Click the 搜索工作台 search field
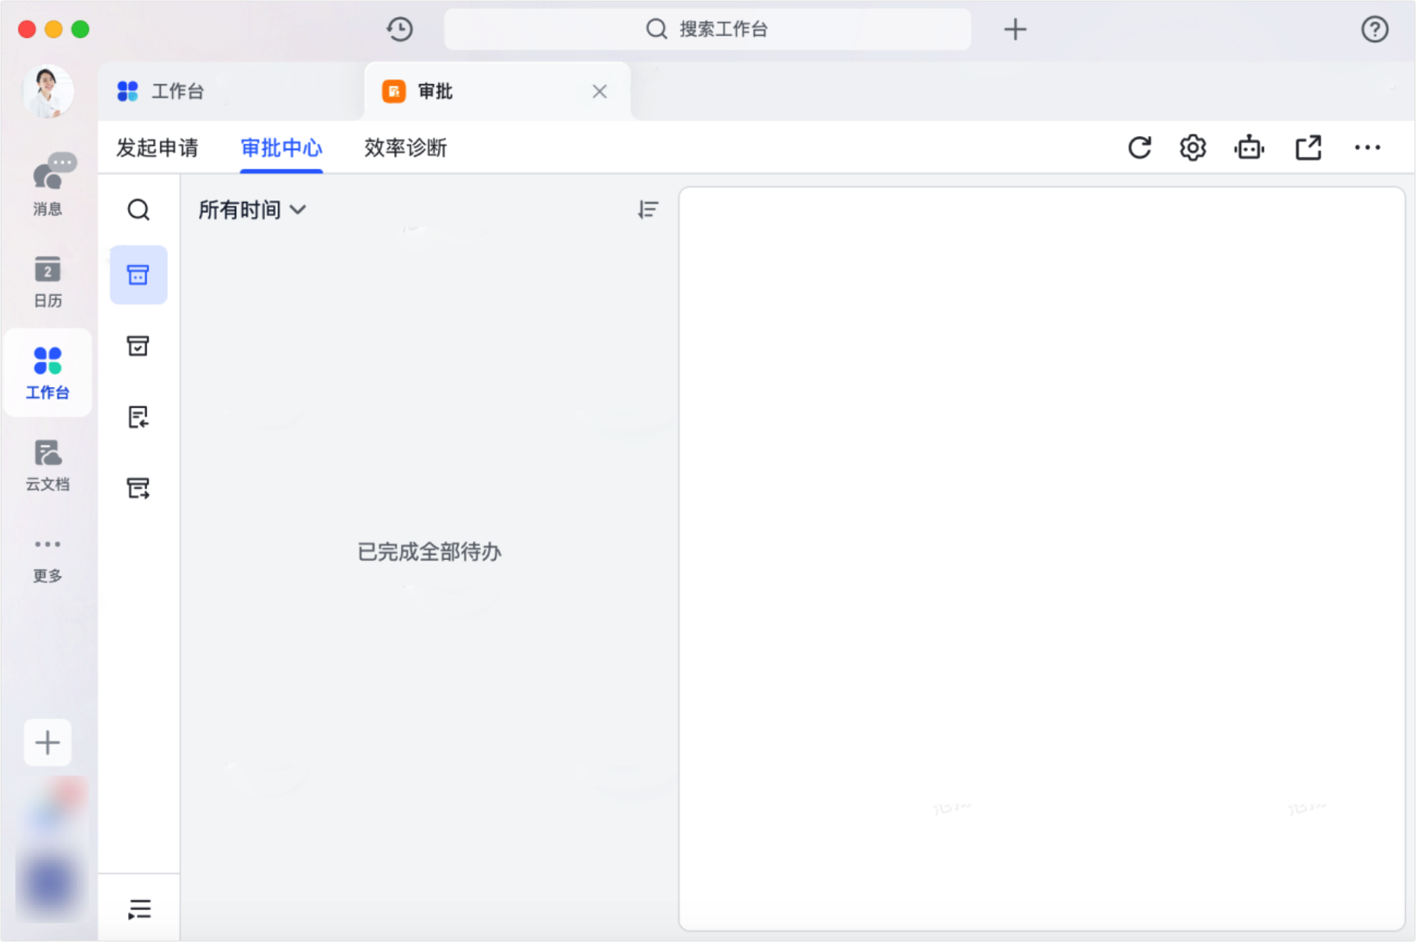The height and width of the screenshot is (942, 1416). tap(707, 29)
